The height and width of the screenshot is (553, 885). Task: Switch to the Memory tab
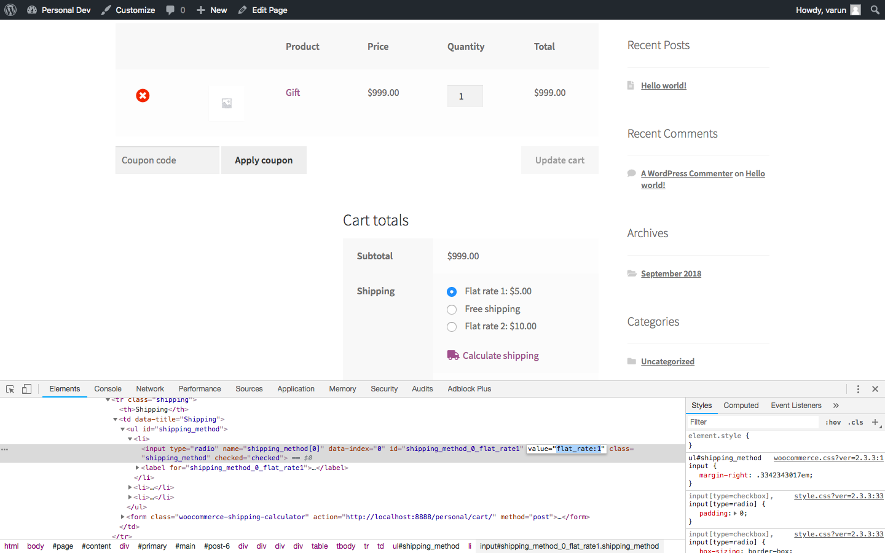tap(342, 389)
